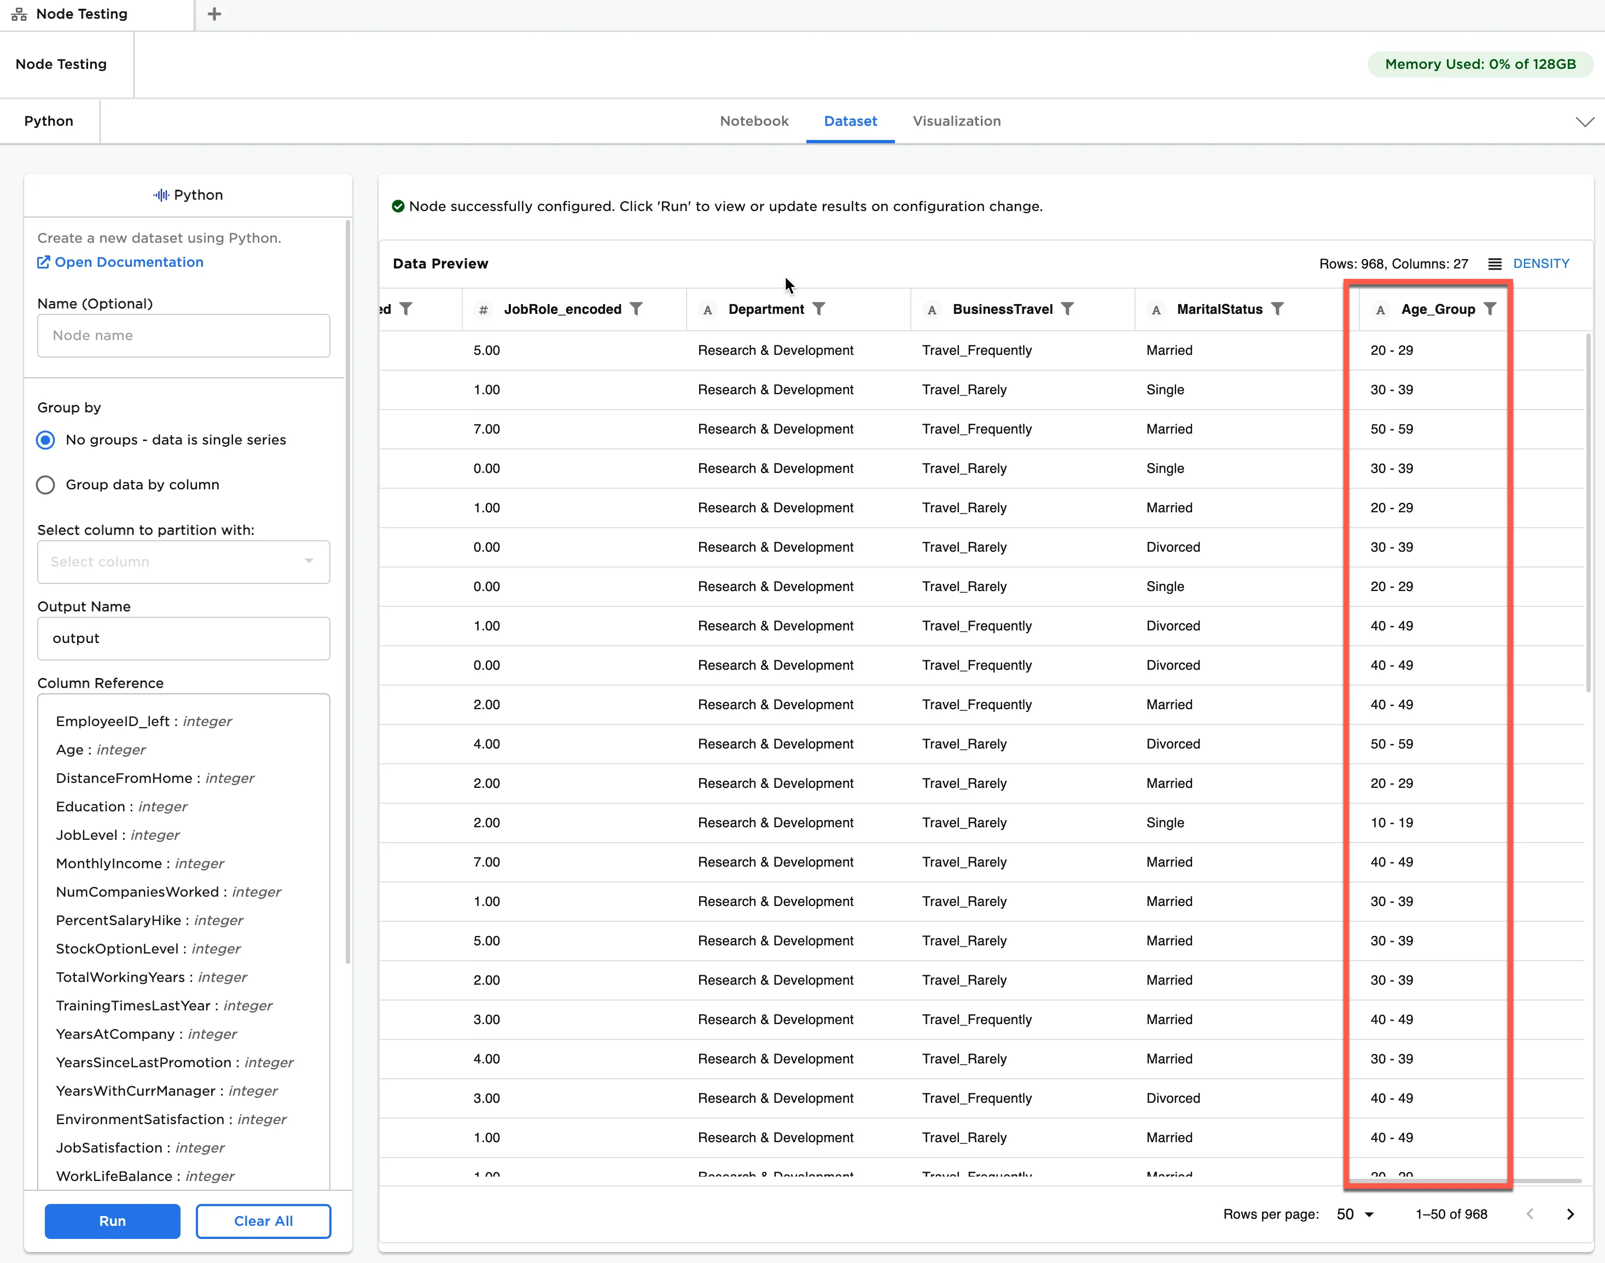
Task: Click the JobRole_encoded column filter icon
Action: pos(636,309)
